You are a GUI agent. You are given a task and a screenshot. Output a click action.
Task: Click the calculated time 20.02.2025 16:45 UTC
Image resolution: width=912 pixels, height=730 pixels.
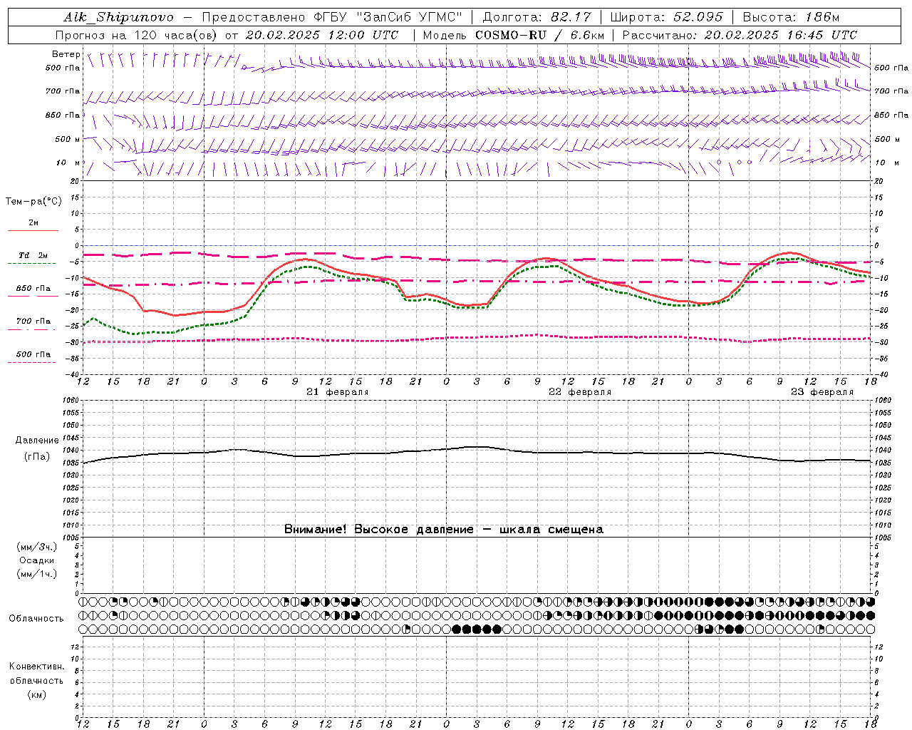[780, 35]
